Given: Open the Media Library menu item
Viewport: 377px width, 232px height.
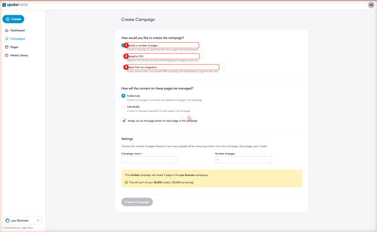Looking at the screenshot, I should pyautogui.click(x=19, y=55).
